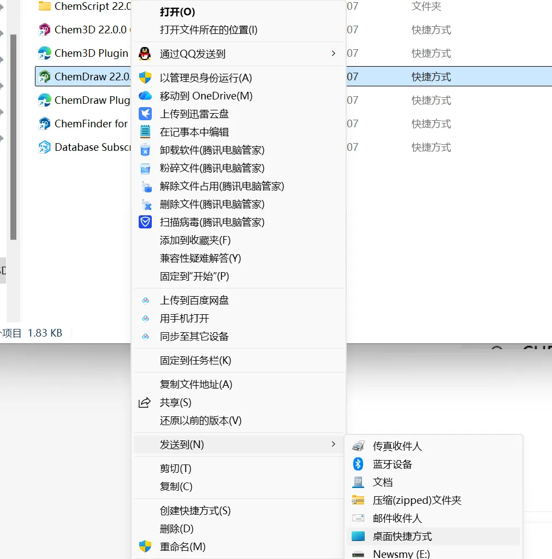Choose 桌面快捷方式 in the submenu
Image resolution: width=552 pixels, height=559 pixels.
click(x=402, y=536)
